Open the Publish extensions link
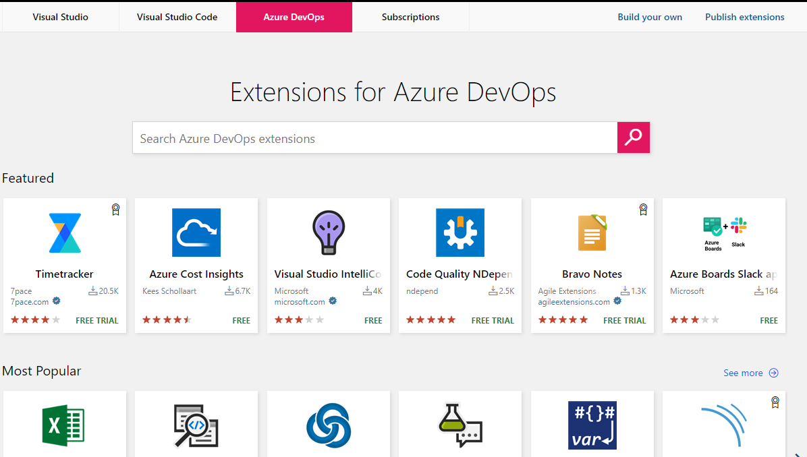Screen dimensions: 807x457 [x=744, y=17]
